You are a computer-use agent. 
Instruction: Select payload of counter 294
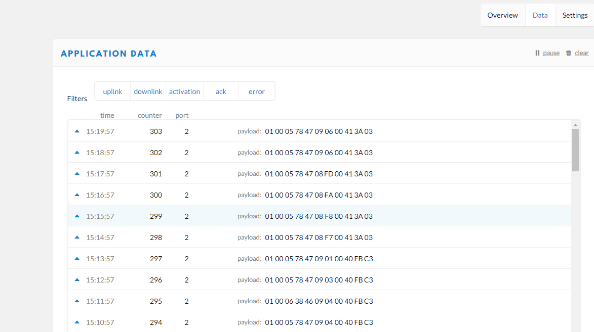pos(319,322)
